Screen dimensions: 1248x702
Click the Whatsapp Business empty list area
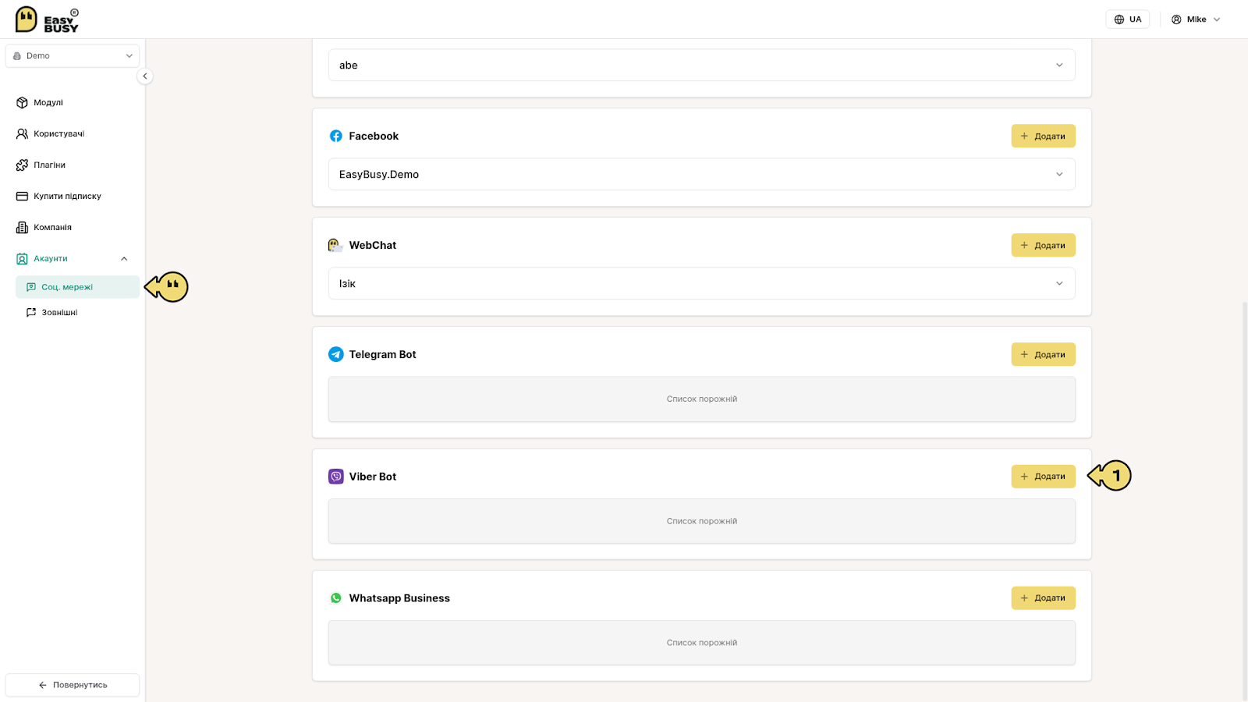pos(702,643)
